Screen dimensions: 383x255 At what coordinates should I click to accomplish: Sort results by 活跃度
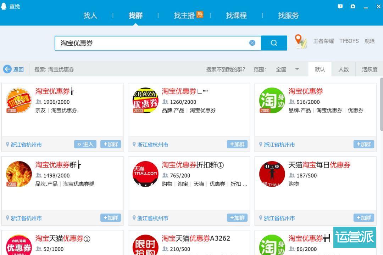(370, 69)
